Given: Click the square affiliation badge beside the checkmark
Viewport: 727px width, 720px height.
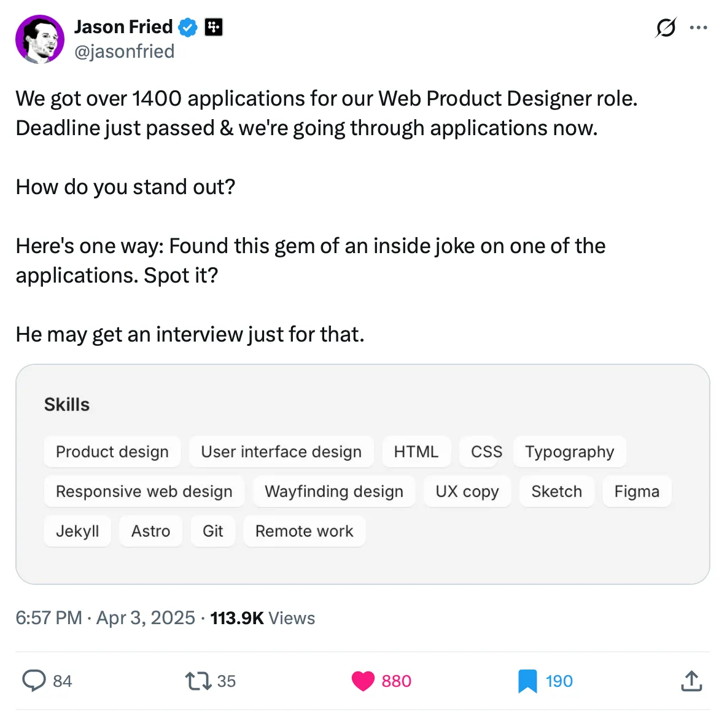Looking at the screenshot, I should click(212, 27).
